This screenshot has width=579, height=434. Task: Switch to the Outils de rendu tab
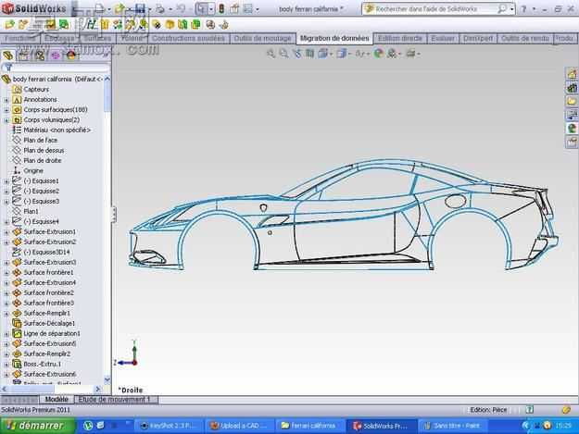point(524,38)
